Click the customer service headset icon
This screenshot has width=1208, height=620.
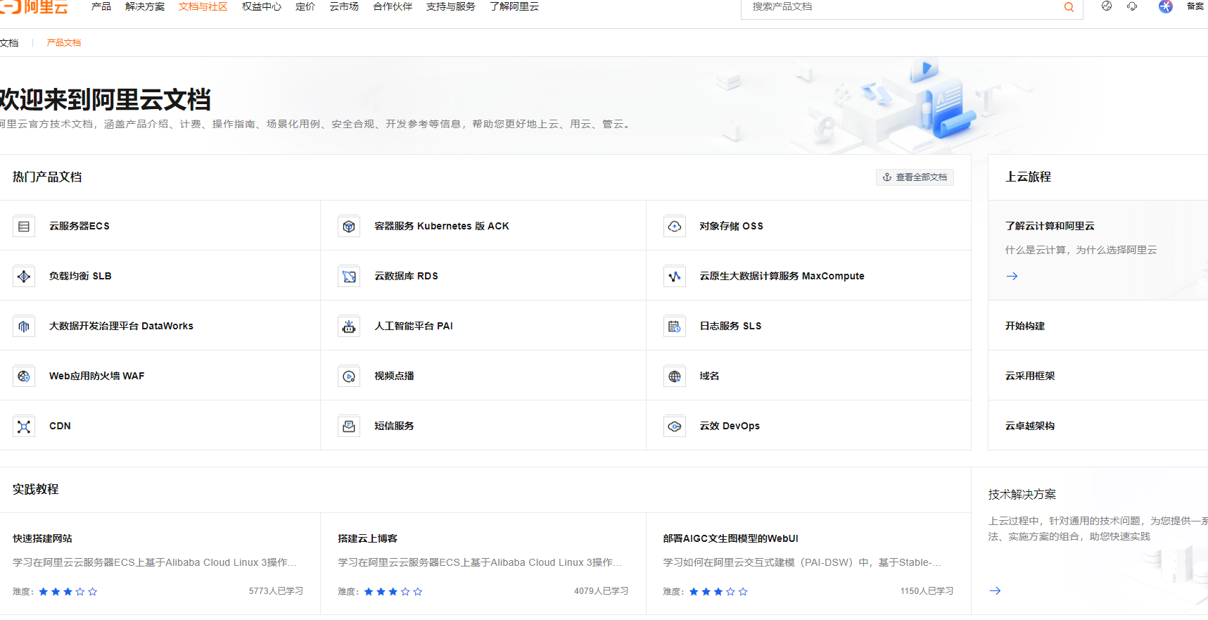[x=1132, y=6]
